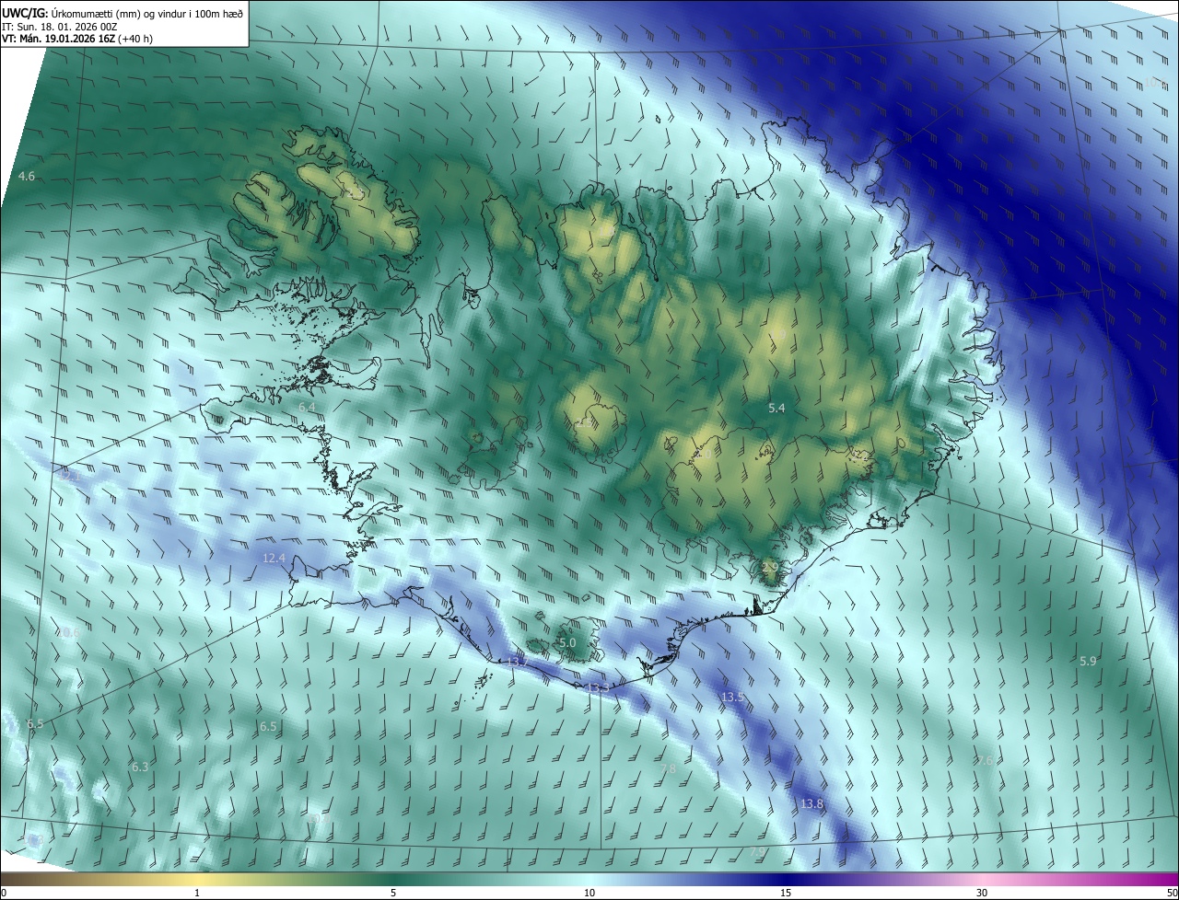Click the 7.6 value label
Image resolution: width=1179 pixels, height=900 pixels.
click(x=985, y=760)
